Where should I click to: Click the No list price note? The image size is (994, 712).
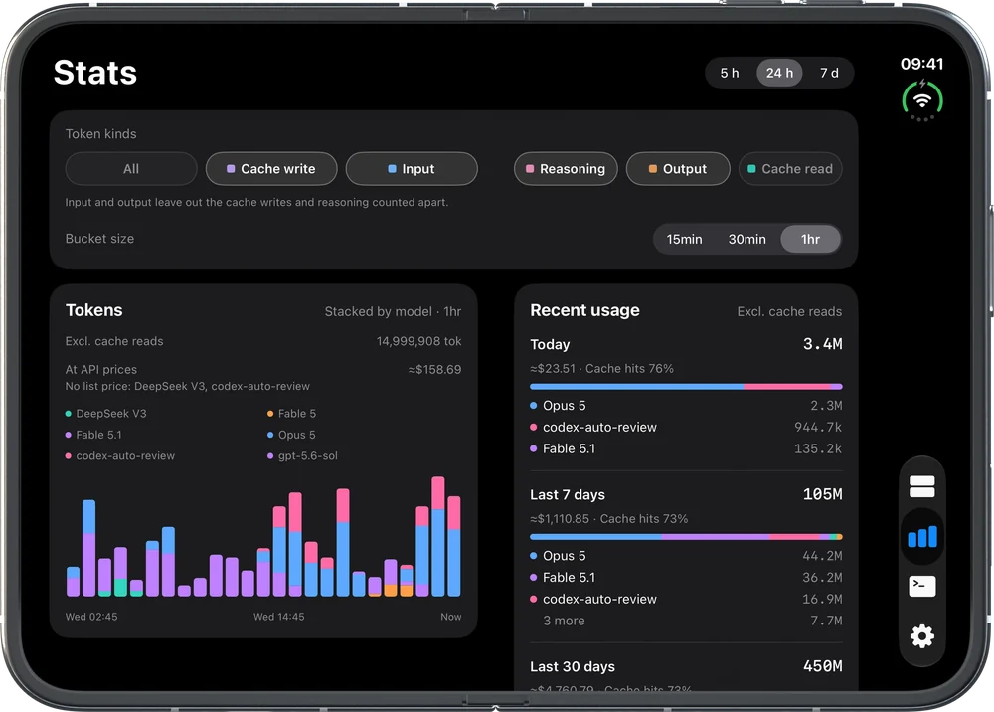coord(188,386)
